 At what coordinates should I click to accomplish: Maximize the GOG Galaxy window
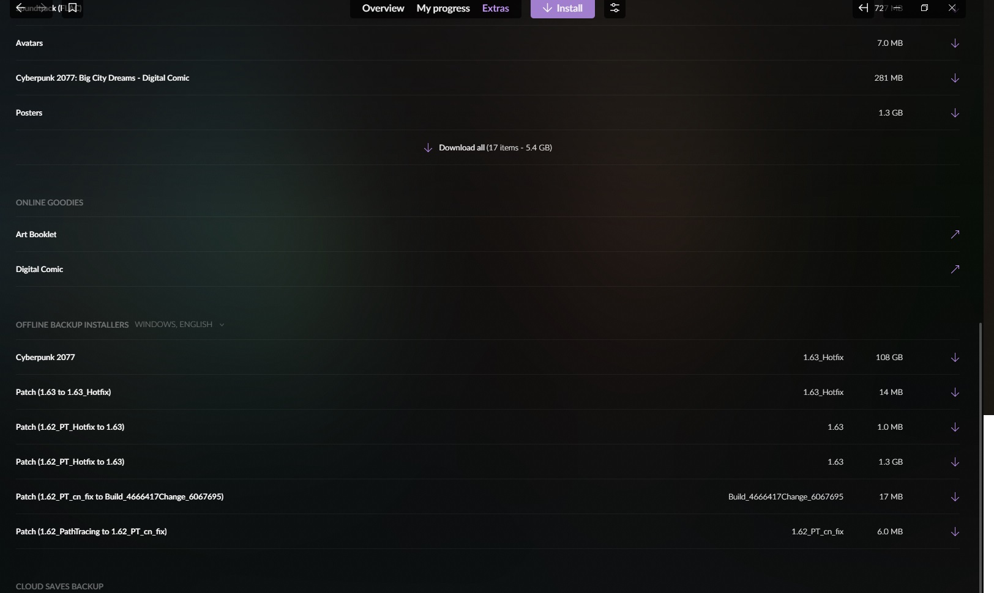pyautogui.click(x=924, y=8)
